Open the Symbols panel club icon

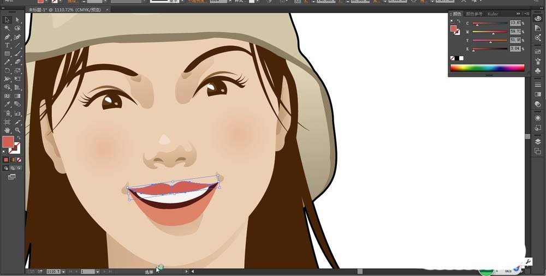[538, 71]
